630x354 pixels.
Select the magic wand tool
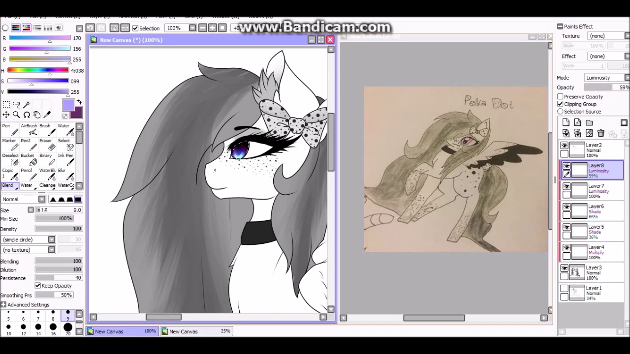click(x=27, y=104)
